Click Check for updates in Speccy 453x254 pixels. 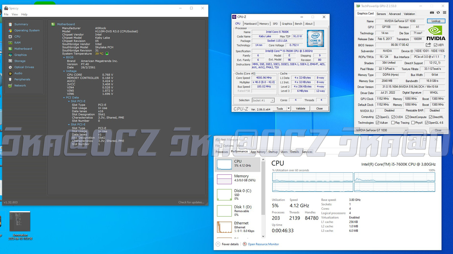pos(191,202)
